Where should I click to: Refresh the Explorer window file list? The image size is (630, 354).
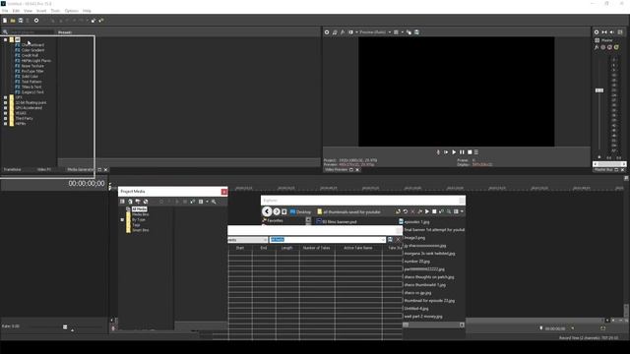[406, 211]
